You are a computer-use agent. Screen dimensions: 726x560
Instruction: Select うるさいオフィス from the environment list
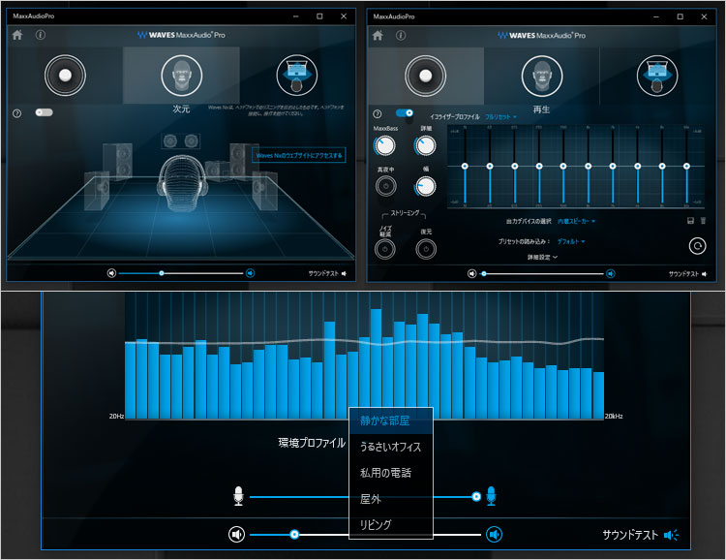(391, 447)
